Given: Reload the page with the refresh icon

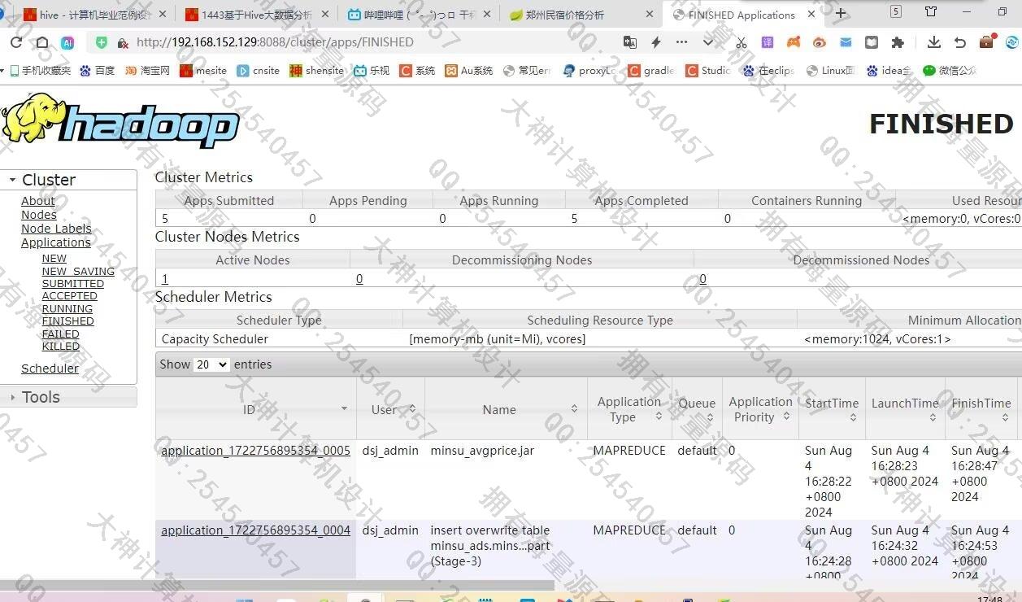Looking at the screenshot, I should click(16, 42).
